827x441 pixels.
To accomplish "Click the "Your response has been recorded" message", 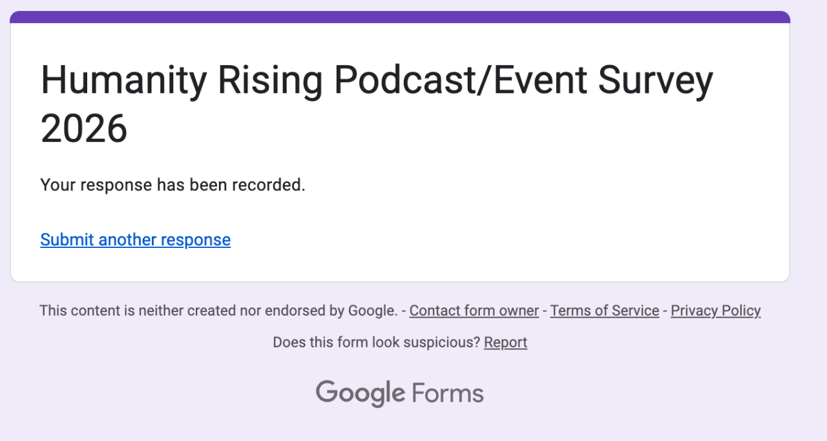I will [173, 185].
